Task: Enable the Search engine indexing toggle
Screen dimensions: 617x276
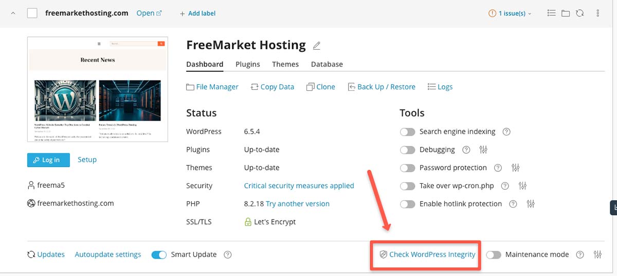Action: coord(407,132)
